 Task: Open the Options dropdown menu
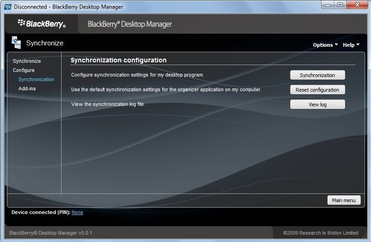click(x=326, y=45)
